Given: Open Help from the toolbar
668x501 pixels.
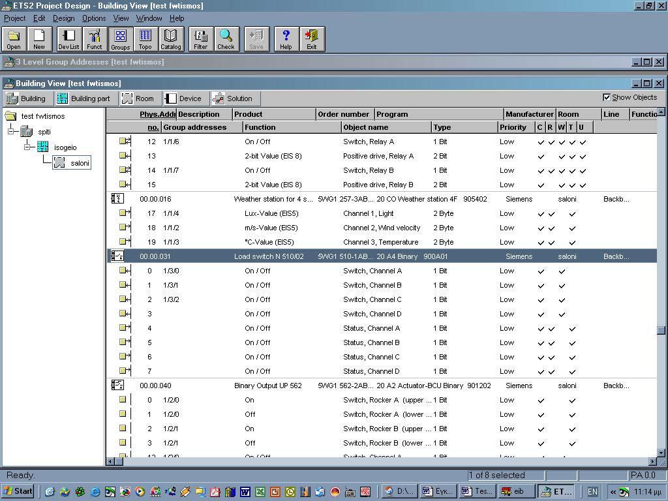Looking at the screenshot, I should coord(286,39).
